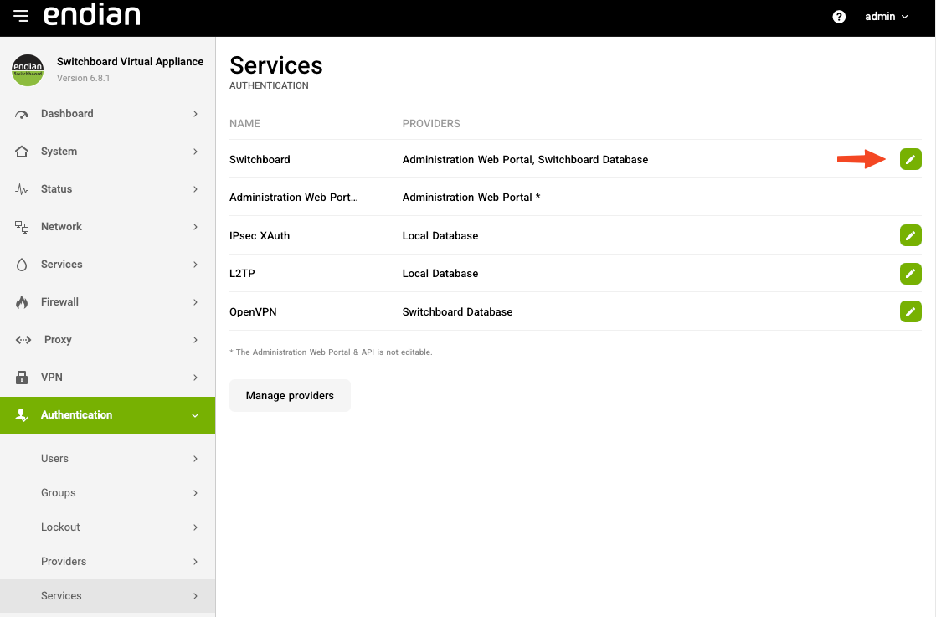Image resolution: width=936 pixels, height=617 pixels.
Task: Go to the Users submenu
Action: [54, 459]
